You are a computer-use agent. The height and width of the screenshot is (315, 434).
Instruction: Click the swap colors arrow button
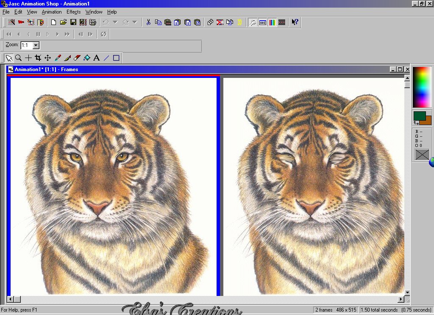[x=416, y=123]
